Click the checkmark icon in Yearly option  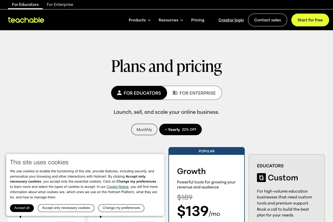coord(166,130)
